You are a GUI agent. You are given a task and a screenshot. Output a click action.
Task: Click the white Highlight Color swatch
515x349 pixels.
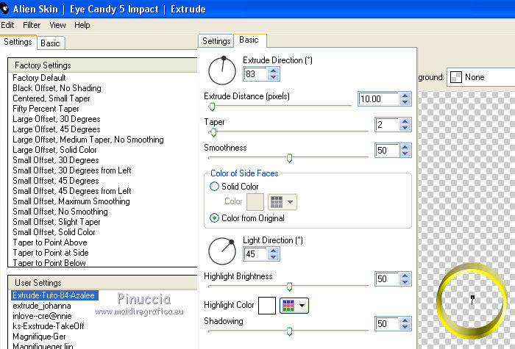coord(267,306)
